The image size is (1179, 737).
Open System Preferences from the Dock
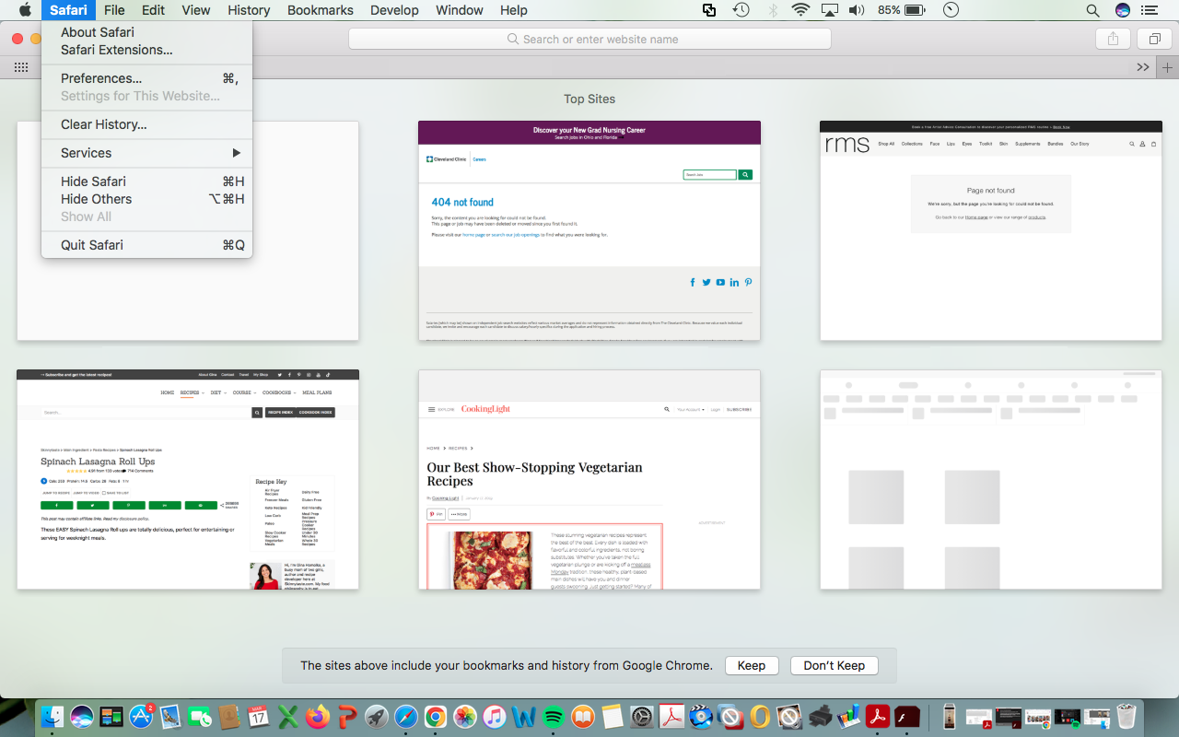[642, 717]
